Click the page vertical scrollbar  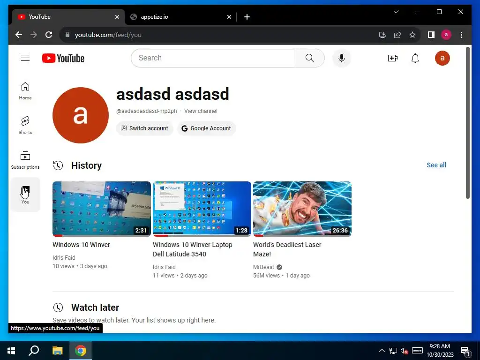(467, 122)
